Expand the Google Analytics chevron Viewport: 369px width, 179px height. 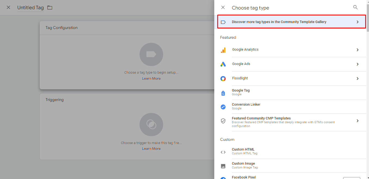point(358,50)
